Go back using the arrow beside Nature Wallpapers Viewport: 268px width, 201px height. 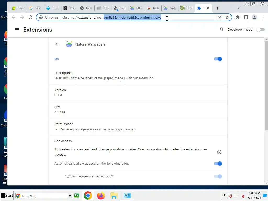(x=57, y=44)
